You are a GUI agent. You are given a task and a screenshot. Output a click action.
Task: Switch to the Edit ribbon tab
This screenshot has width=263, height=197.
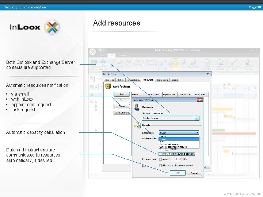pos(111,55)
